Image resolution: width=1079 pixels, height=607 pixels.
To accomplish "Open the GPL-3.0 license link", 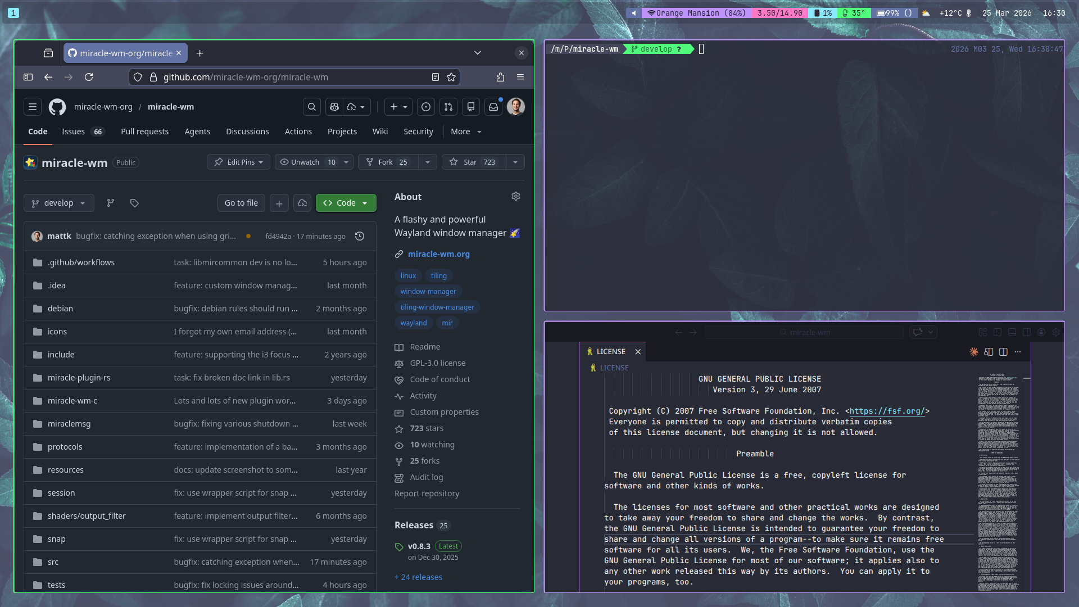I will 437,363.
